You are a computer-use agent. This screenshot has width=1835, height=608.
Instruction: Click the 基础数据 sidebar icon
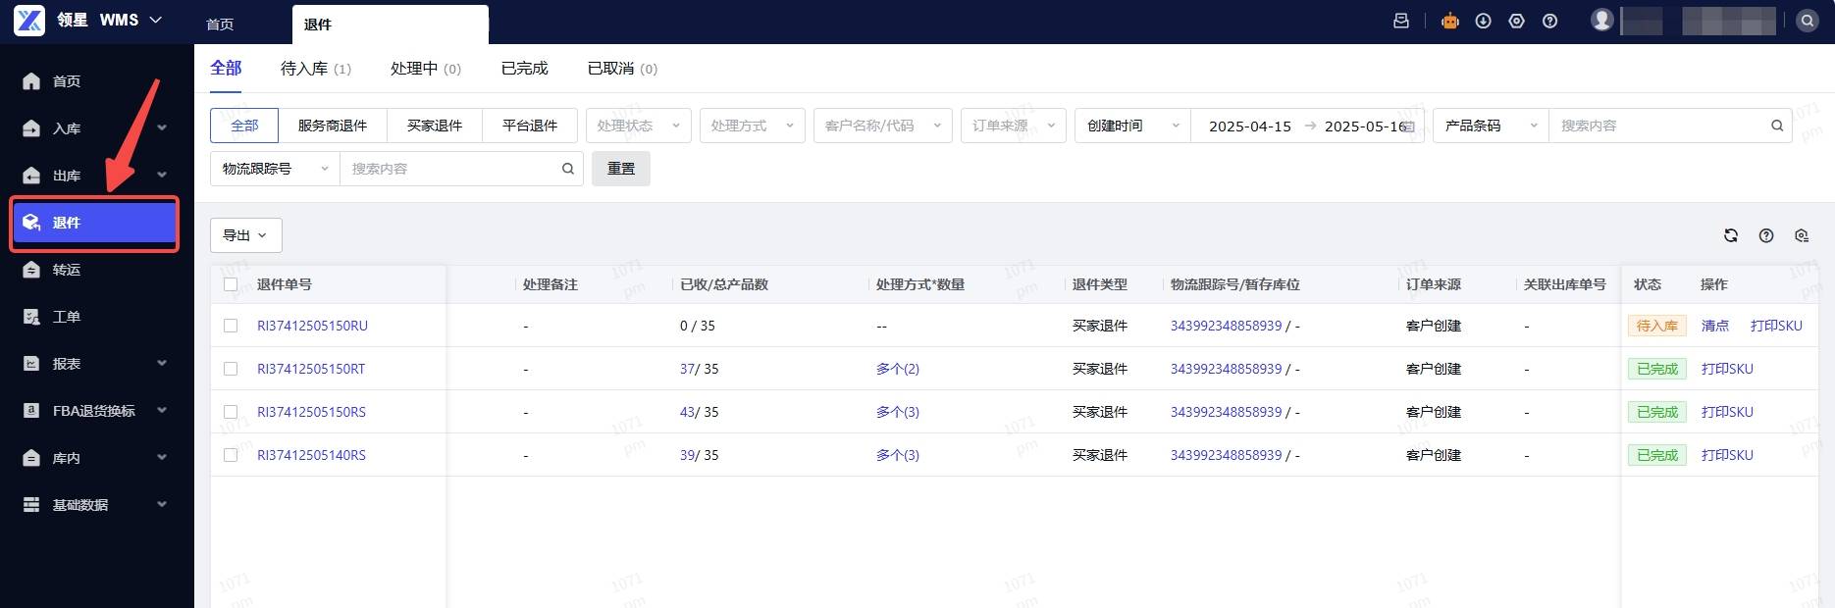click(31, 505)
